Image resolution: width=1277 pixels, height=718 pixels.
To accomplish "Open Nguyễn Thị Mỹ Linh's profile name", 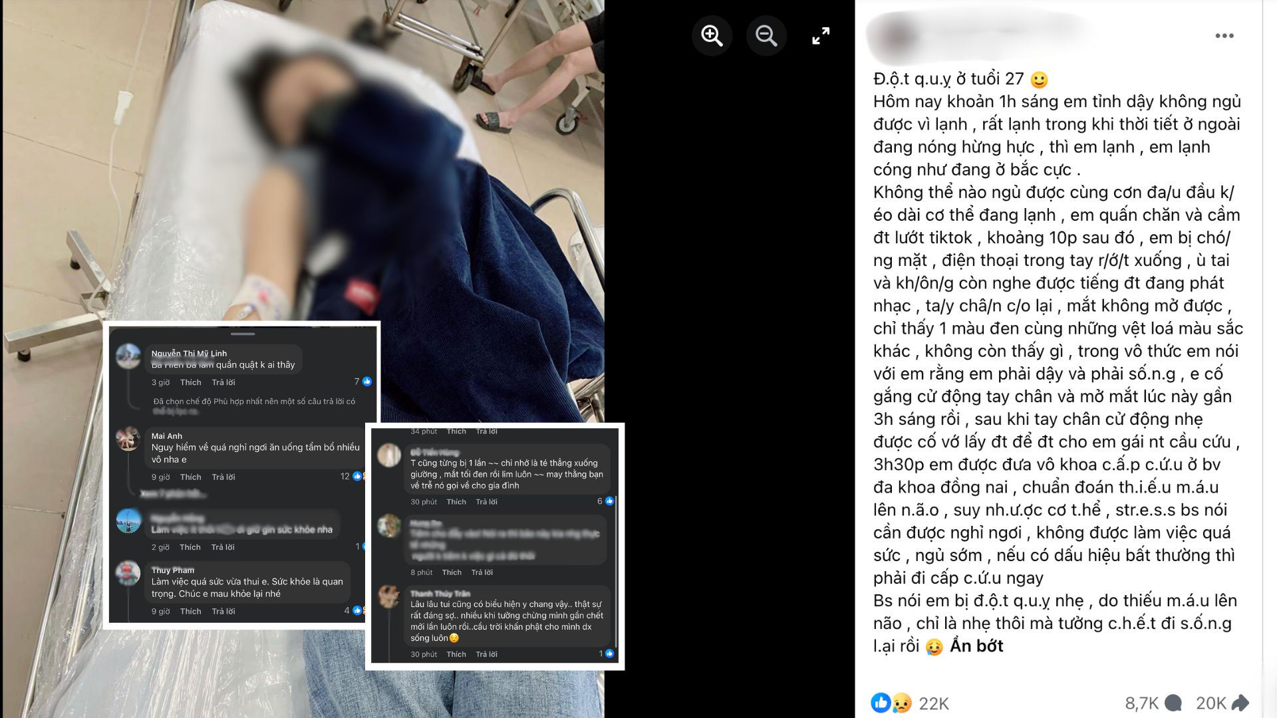I will (x=189, y=353).
